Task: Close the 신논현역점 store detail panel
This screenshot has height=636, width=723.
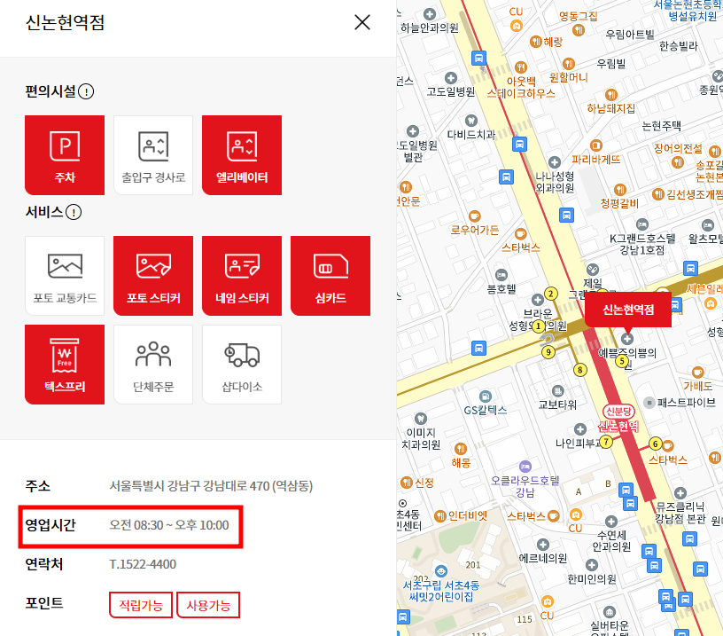Action: coord(361,23)
